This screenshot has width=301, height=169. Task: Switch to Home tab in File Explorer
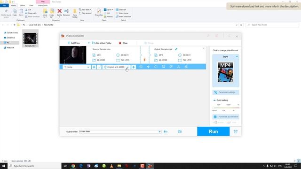click(x=13, y=5)
